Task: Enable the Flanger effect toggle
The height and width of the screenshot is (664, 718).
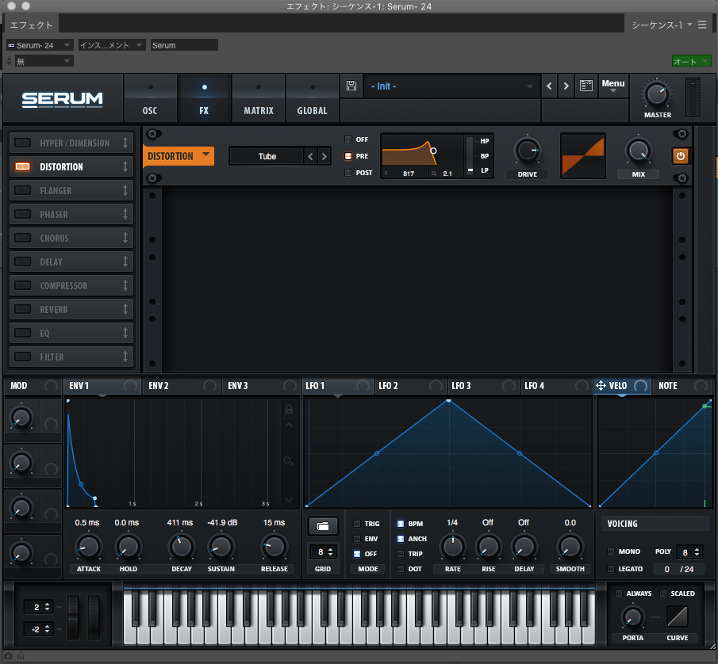Action: (22, 190)
